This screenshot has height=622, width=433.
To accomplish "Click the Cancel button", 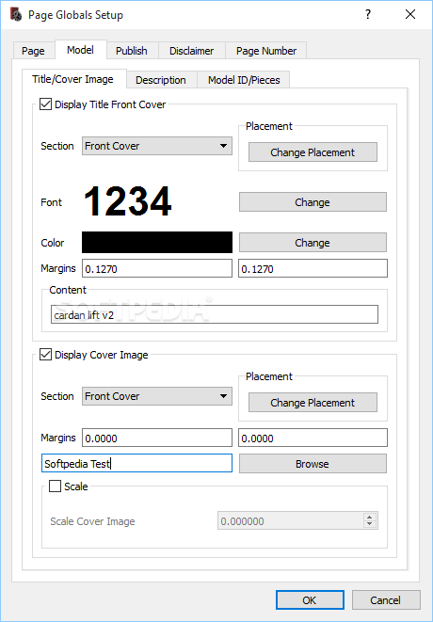I will (x=386, y=600).
